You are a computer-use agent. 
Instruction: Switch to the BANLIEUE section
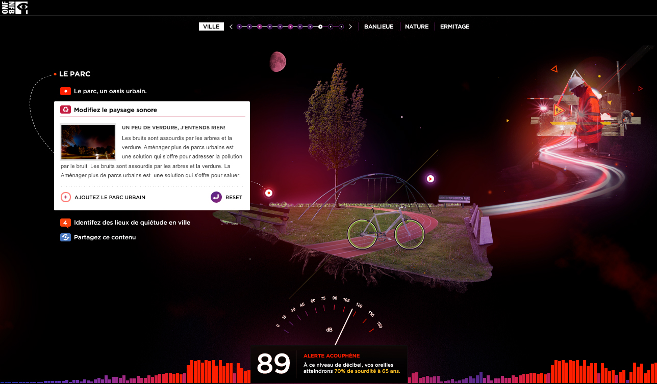pos(379,26)
